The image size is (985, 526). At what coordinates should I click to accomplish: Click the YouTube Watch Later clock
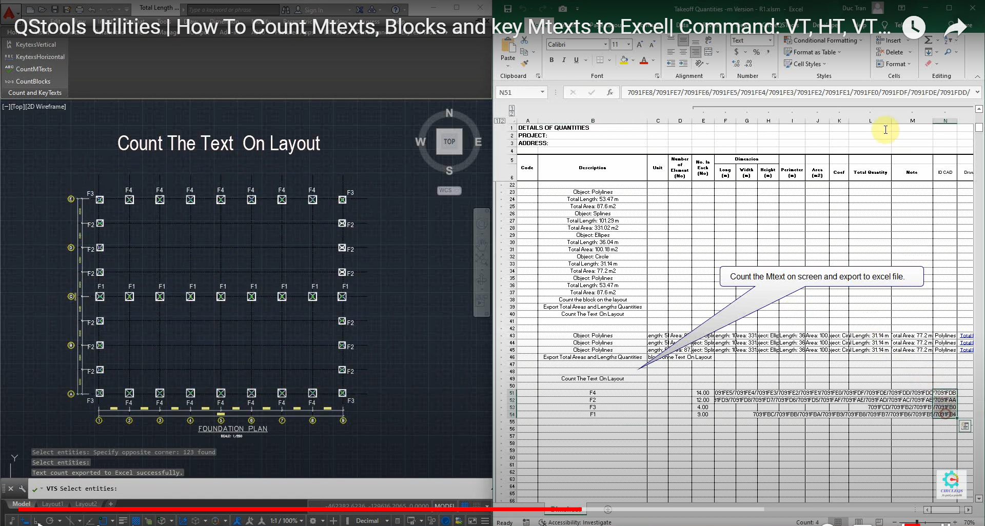point(914,26)
